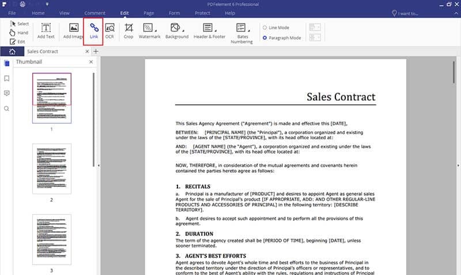This screenshot has height=275, width=461.
Task: Choose the Select tool
Action: [19, 24]
